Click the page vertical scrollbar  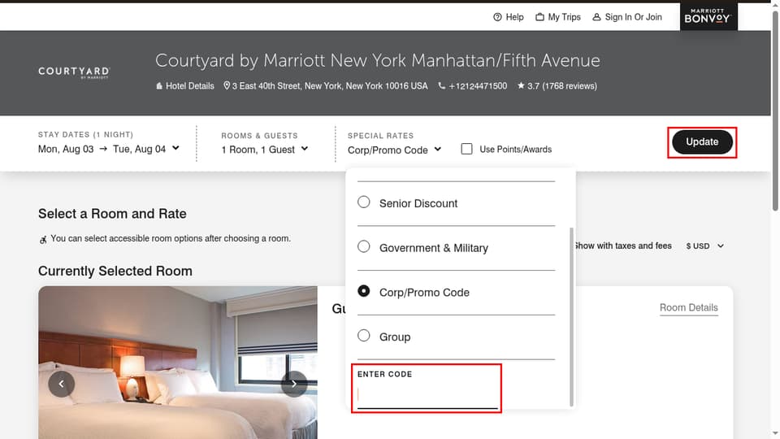(775, 111)
